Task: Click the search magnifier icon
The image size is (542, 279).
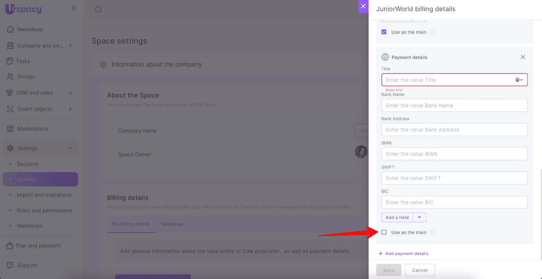Action: (98, 9)
